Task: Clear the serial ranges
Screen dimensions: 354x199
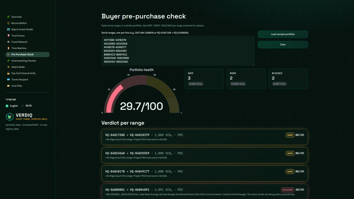Action: [x=283, y=44]
